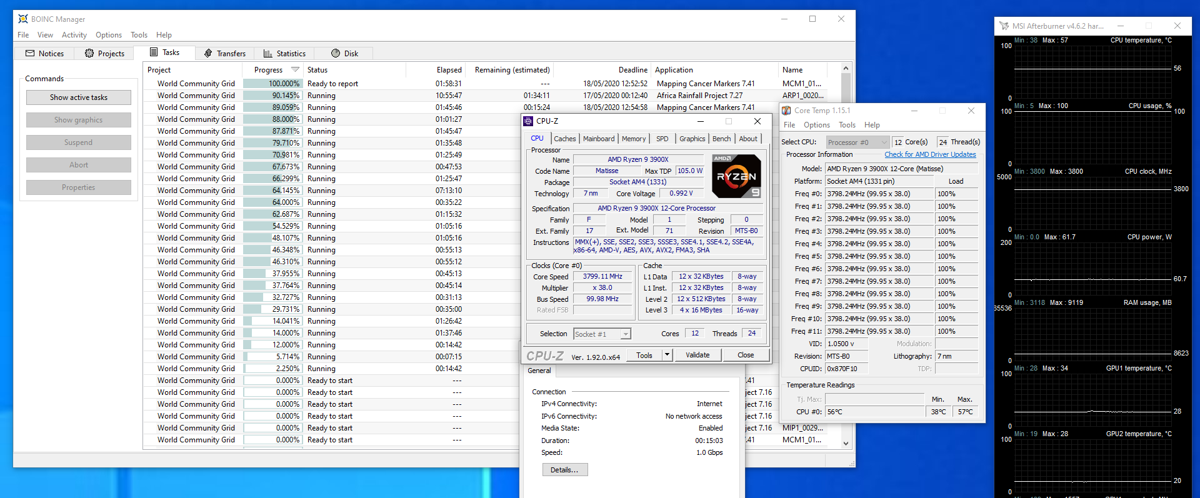The height and width of the screenshot is (498, 1200).
Task: Click Show active tasks button
Action: click(79, 97)
